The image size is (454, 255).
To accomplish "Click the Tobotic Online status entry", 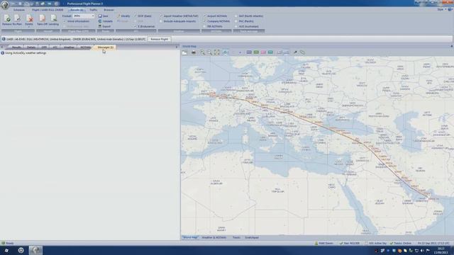I will (x=400, y=244).
